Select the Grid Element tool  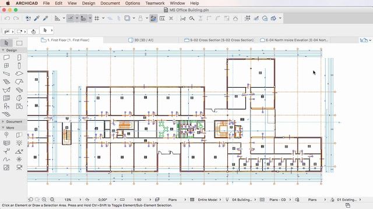pyautogui.click(x=6, y=135)
